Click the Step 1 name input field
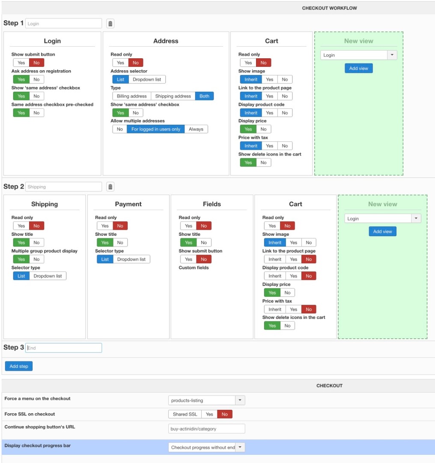Viewport: 435px width, 463px height. 63,23
